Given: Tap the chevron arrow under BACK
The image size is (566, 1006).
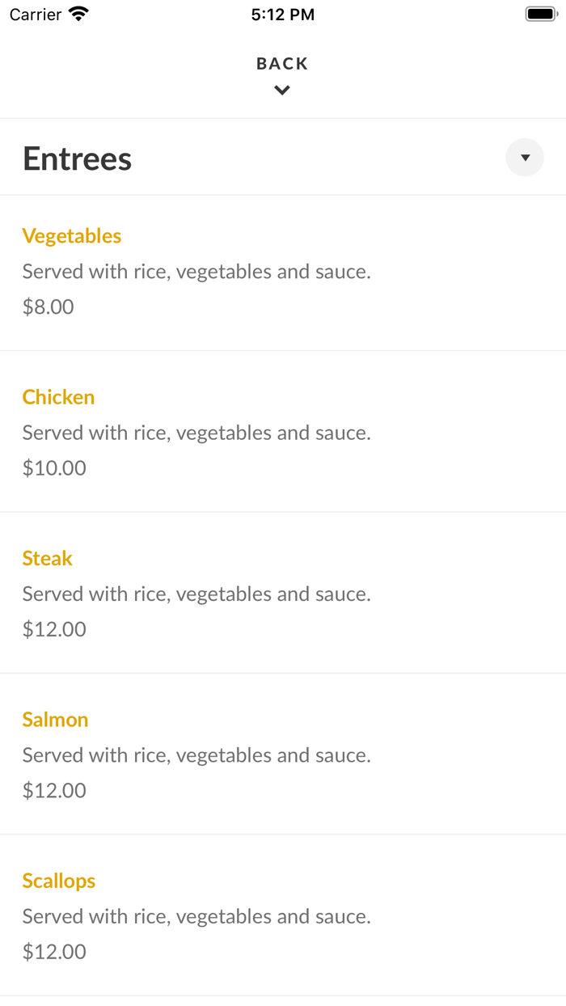Looking at the screenshot, I should tap(282, 91).
